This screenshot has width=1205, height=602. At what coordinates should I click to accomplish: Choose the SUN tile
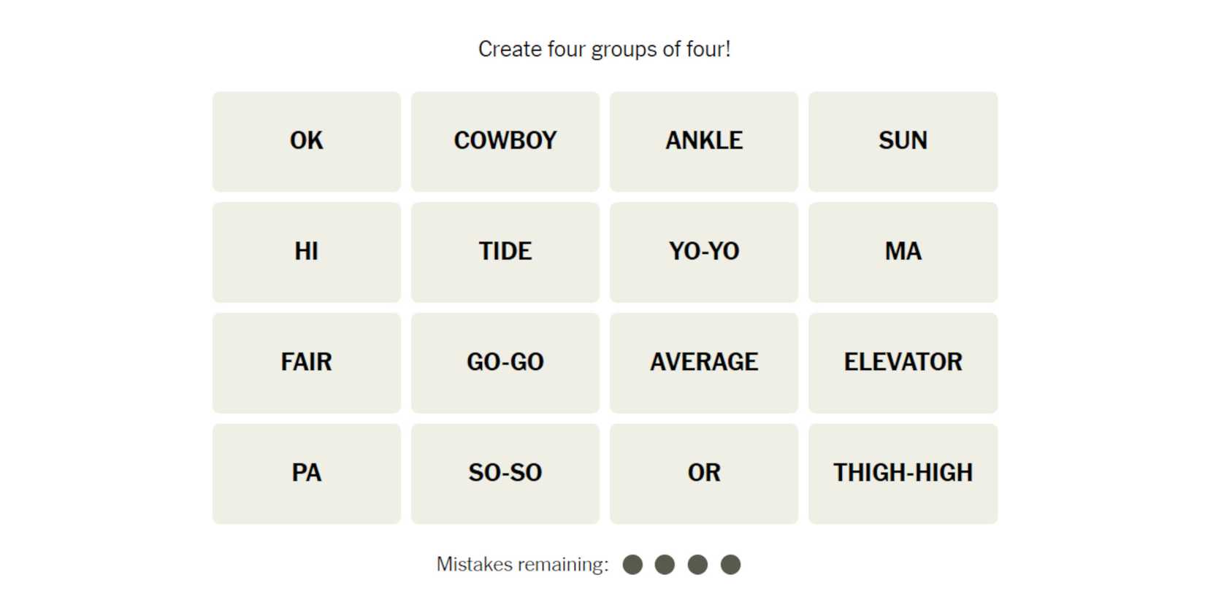coord(903,142)
